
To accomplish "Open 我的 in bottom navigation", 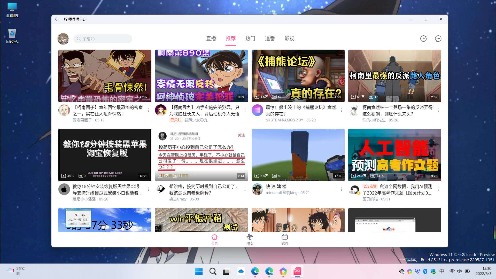I will [285, 239].
